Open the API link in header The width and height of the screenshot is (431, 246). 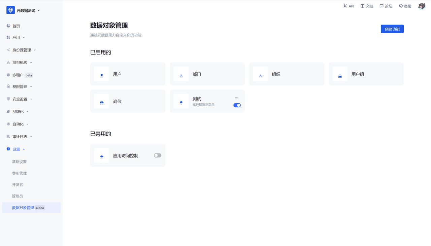349,6
